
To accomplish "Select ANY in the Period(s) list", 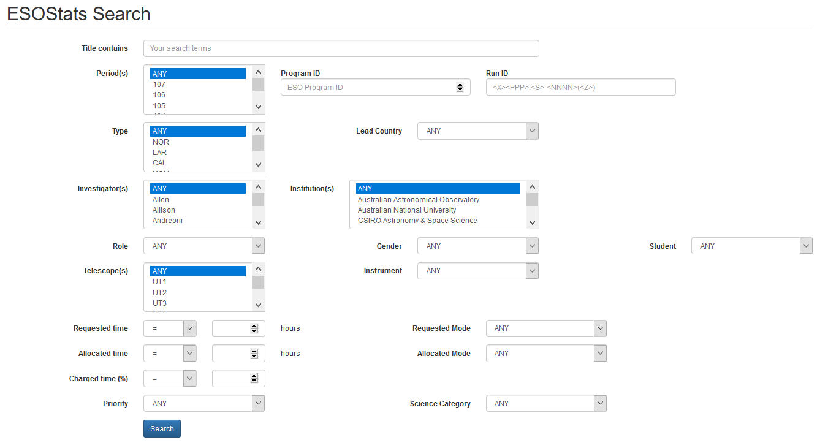I will (198, 74).
